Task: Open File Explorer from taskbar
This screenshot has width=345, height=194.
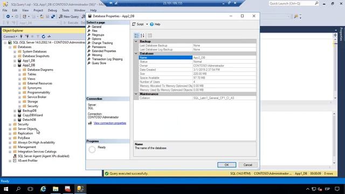Action: (x=56, y=189)
